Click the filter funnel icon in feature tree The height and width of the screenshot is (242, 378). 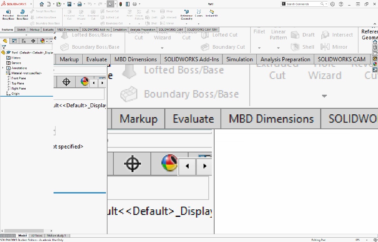pos(4,47)
